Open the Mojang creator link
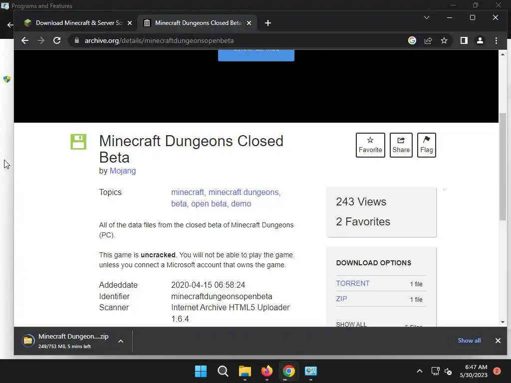Image resolution: width=511 pixels, height=383 pixels. click(123, 171)
